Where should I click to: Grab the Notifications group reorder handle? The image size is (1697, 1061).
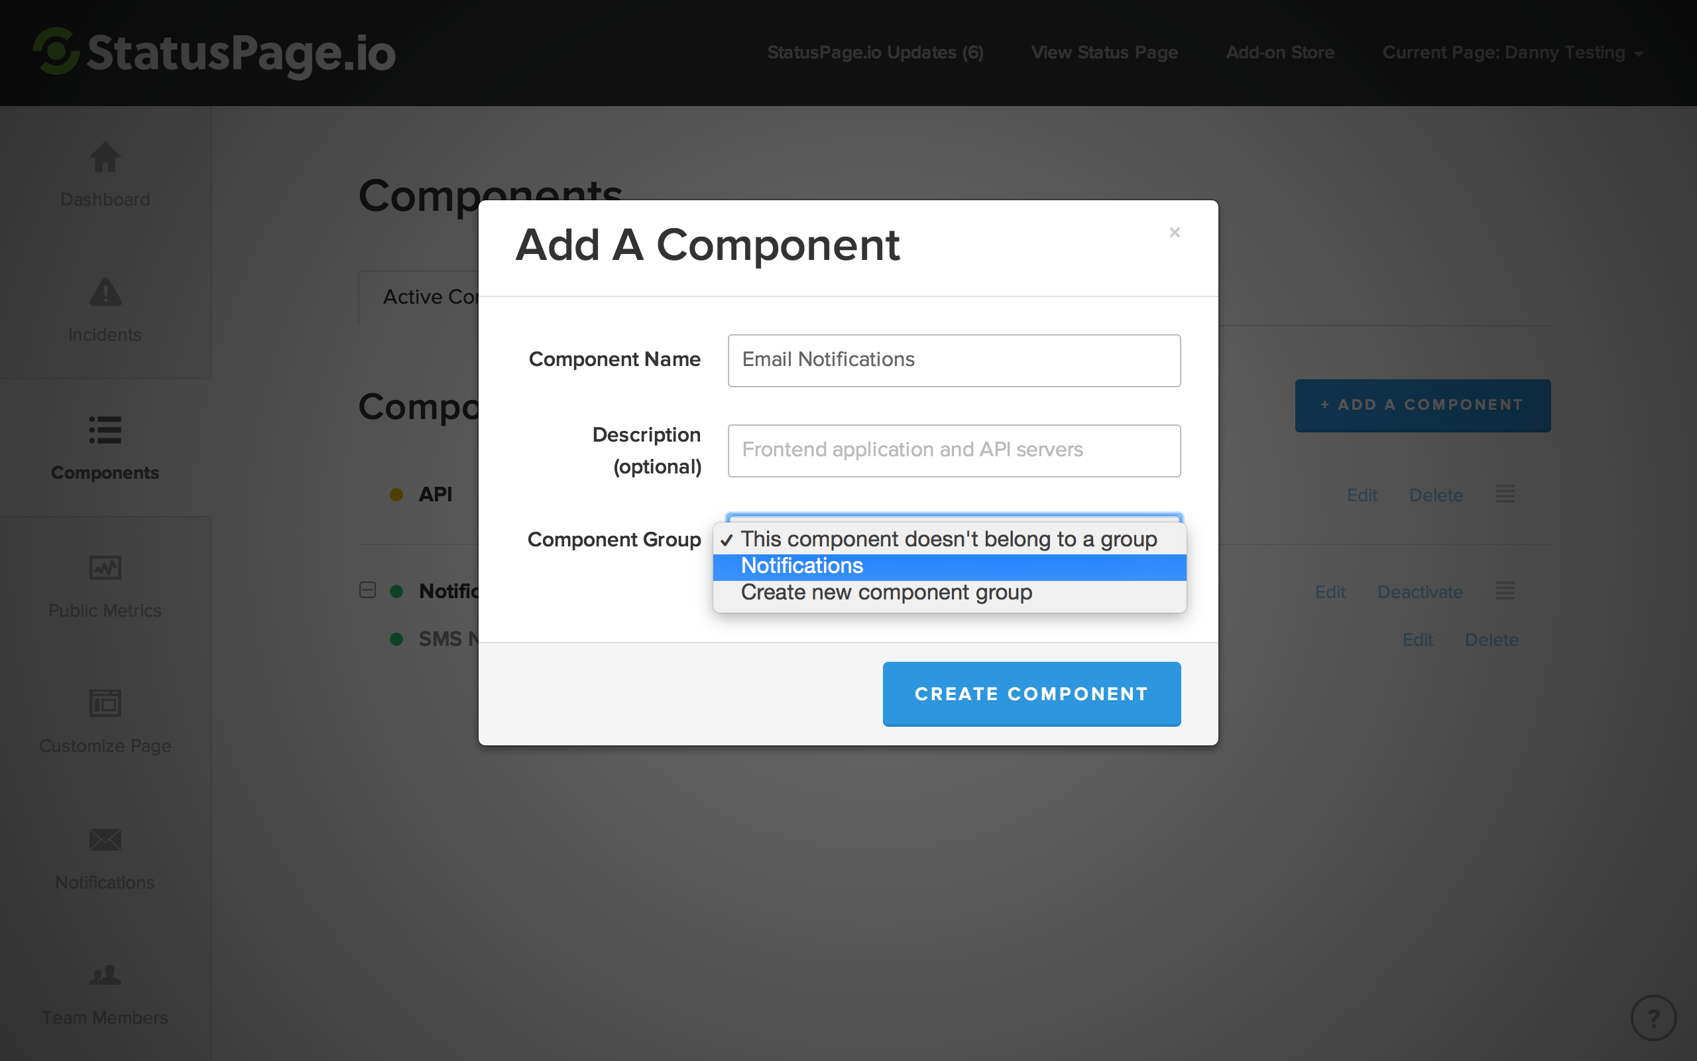[x=1505, y=591]
